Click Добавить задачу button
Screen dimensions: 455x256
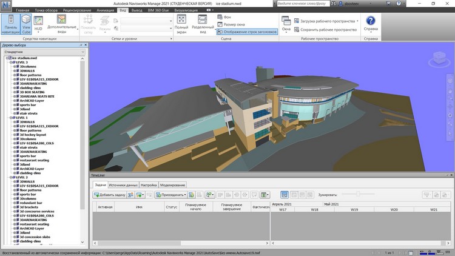click(110, 195)
